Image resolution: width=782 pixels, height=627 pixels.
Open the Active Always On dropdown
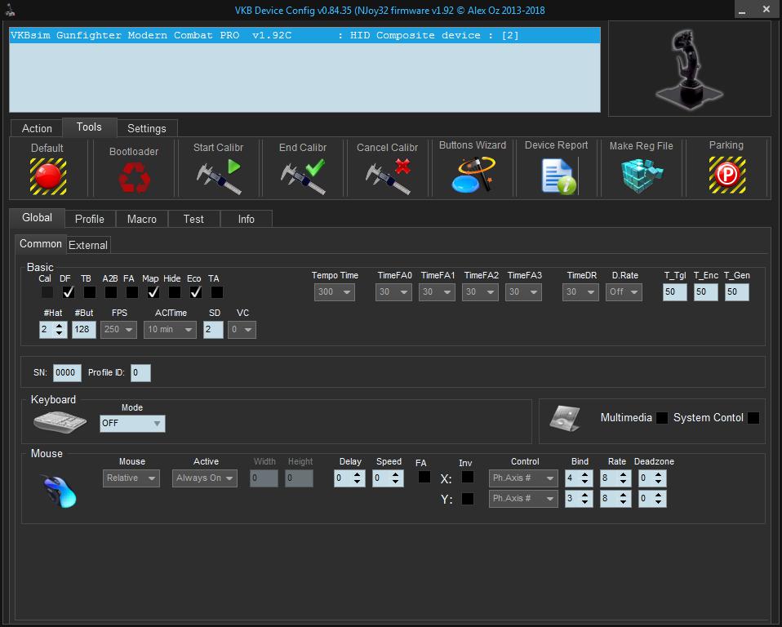[x=204, y=478]
